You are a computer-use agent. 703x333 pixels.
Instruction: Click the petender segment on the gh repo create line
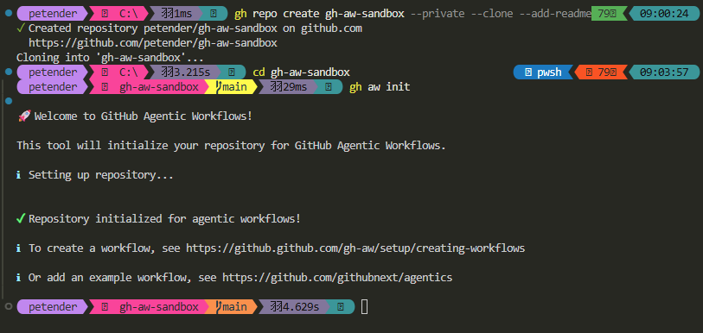point(53,14)
